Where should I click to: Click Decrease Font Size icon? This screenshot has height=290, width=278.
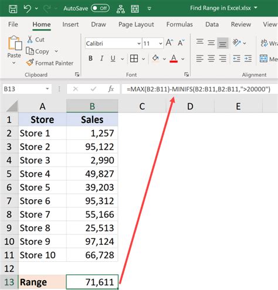pos(181,42)
